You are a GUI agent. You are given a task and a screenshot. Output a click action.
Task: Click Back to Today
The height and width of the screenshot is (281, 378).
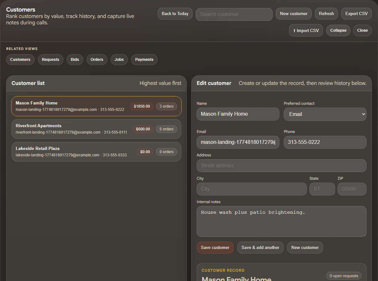pos(175,13)
